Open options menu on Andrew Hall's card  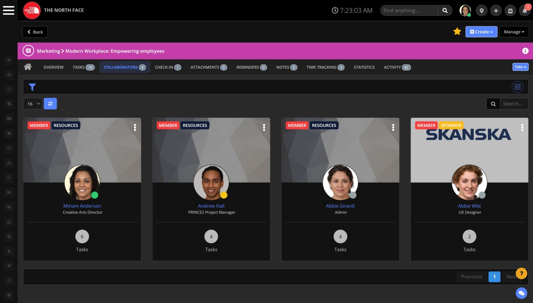pyautogui.click(x=264, y=128)
